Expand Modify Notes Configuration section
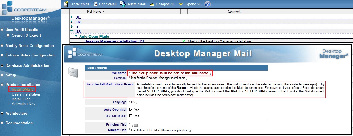This screenshot has width=353, height=136. [x=2, y=46]
